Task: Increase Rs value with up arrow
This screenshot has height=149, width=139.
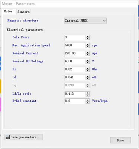Action: [88, 68]
